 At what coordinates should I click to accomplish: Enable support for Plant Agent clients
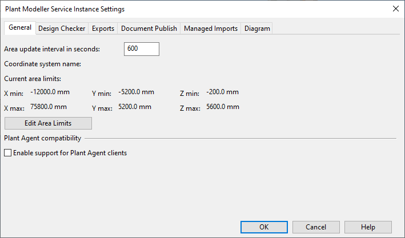(x=8, y=153)
